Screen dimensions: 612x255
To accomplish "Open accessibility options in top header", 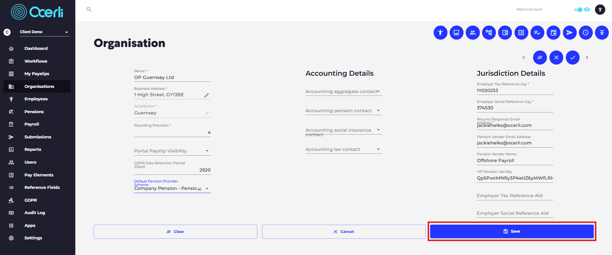I will pos(600,10).
